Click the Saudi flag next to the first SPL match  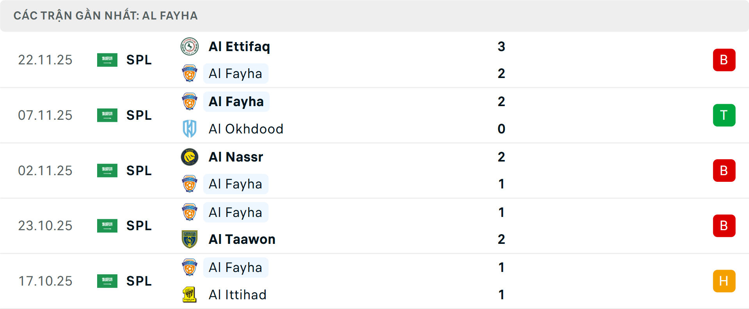pyautogui.click(x=107, y=60)
